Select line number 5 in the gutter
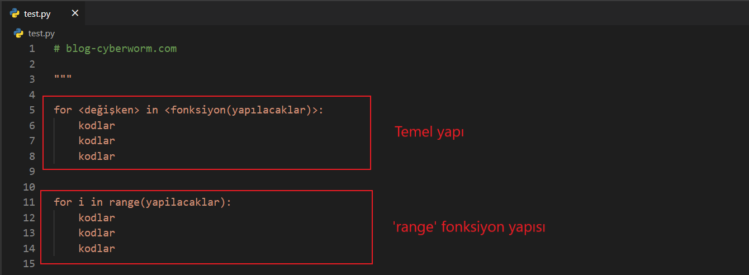The width and height of the screenshot is (749, 275). [x=32, y=110]
